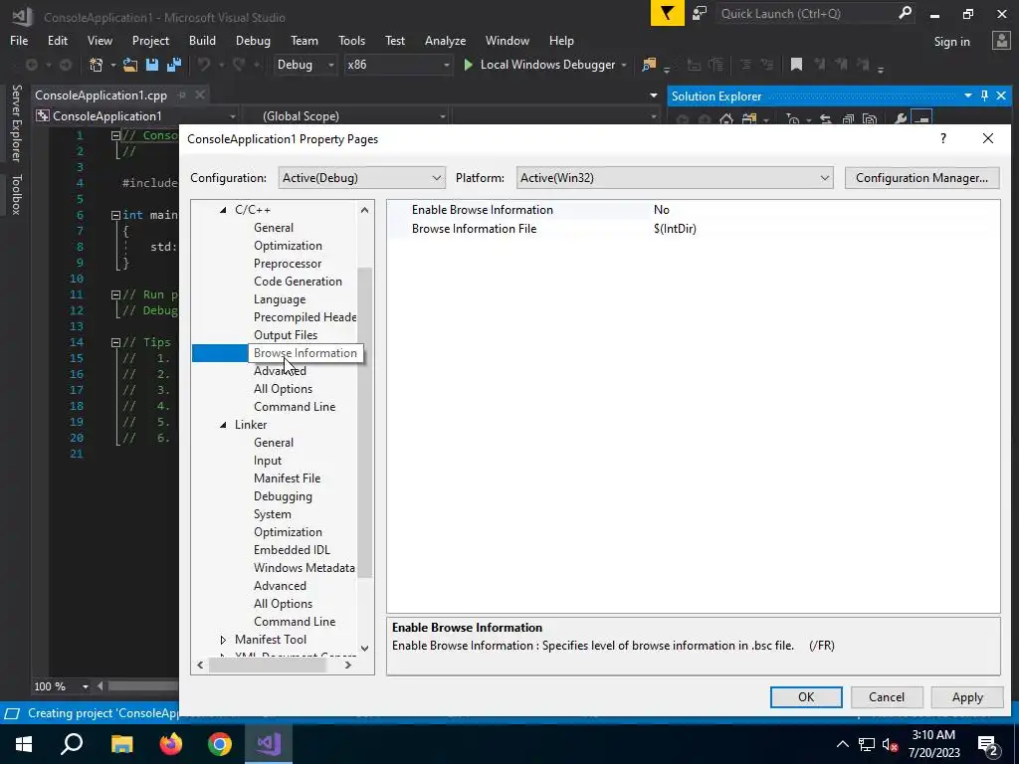1019x764 pixels.
Task: Click the Undo arrow in the toolbar
Action: tap(204, 65)
